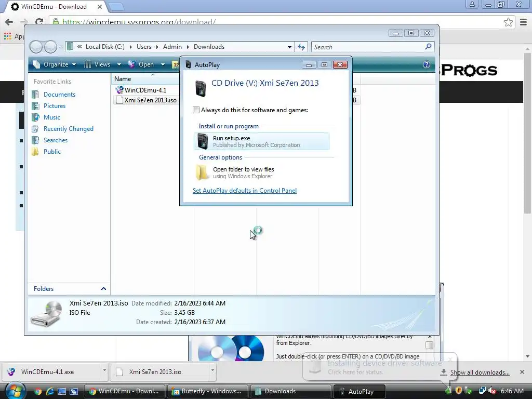
Task: Click the yellow folder icon in General options
Action: click(202, 172)
